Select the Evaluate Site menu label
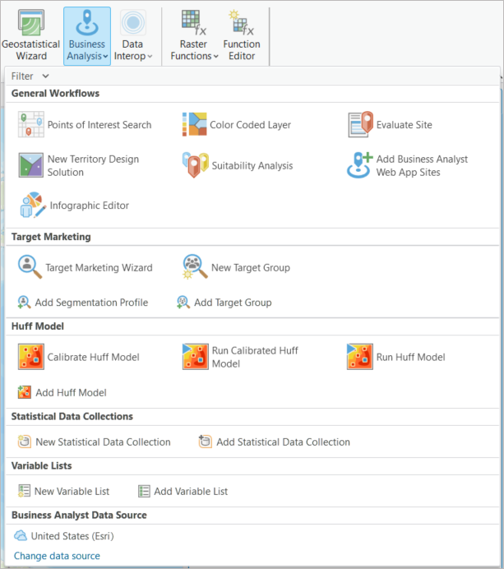Image resolution: width=504 pixels, height=569 pixels. pyautogui.click(x=405, y=125)
